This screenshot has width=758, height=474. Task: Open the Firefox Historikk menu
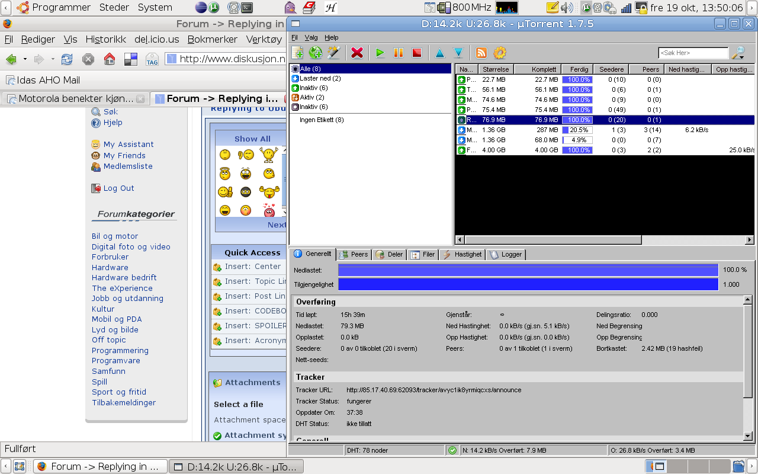[x=106, y=39]
